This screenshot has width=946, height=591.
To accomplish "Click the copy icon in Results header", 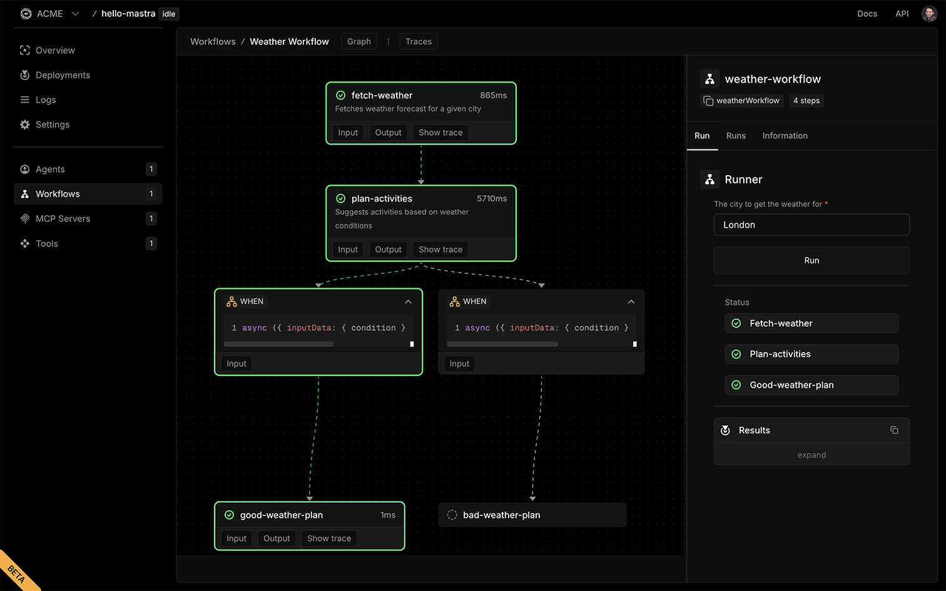I will [894, 430].
